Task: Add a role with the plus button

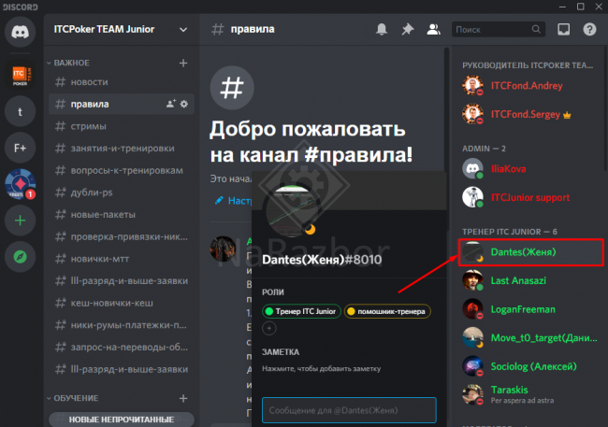Action: [x=270, y=328]
